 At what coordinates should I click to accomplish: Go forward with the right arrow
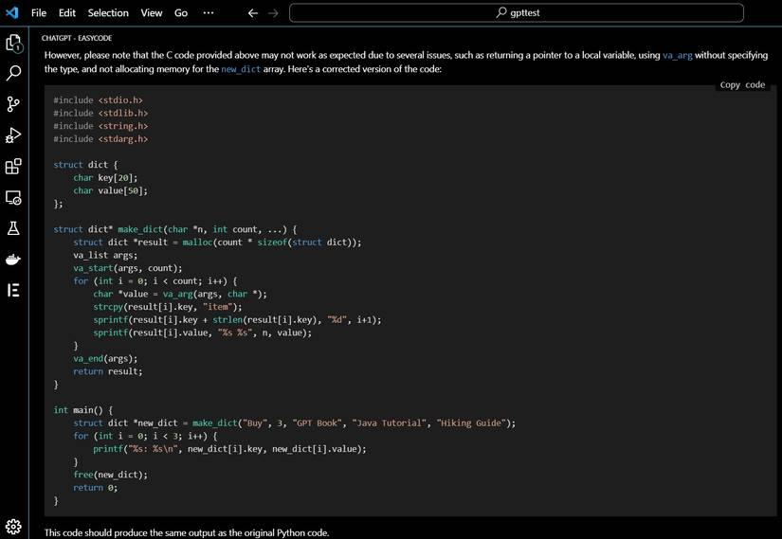[x=273, y=13]
